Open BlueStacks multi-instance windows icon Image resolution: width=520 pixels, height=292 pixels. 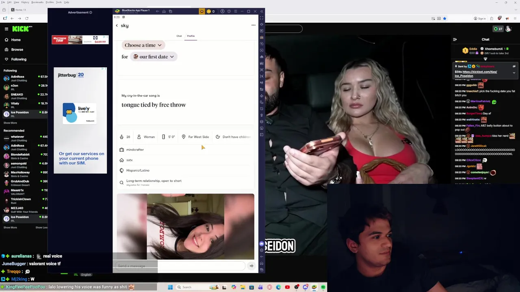click(170, 11)
